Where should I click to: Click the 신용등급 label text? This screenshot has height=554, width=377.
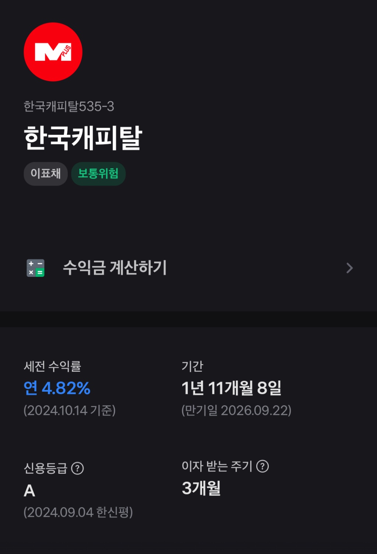click(46, 468)
